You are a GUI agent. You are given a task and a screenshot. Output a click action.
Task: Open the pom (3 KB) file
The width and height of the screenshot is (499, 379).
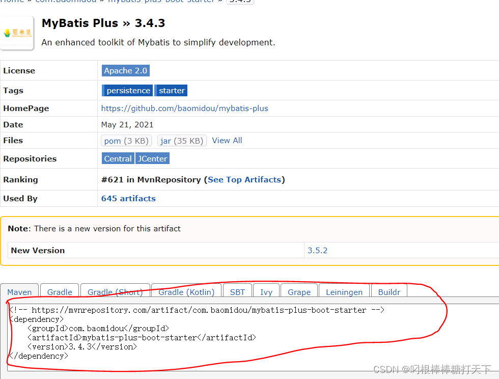pyautogui.click(x=126, y=141)
